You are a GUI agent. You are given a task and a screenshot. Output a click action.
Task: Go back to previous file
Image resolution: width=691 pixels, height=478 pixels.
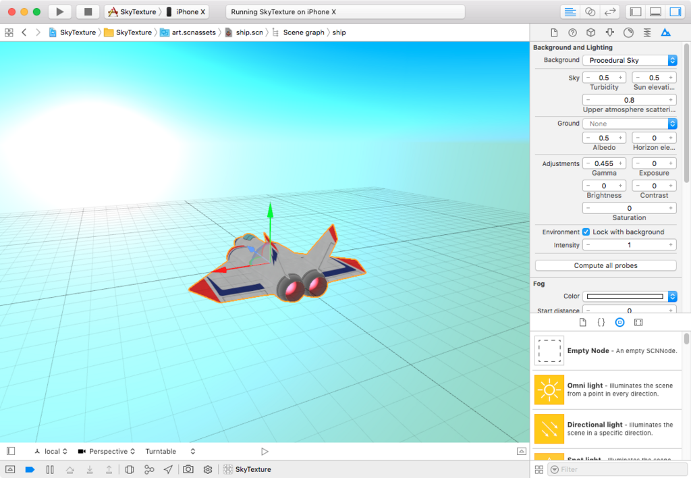pyautogui.click(x=24, y=32)
